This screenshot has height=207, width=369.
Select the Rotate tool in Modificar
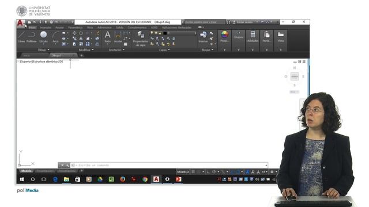click(81, 33)
